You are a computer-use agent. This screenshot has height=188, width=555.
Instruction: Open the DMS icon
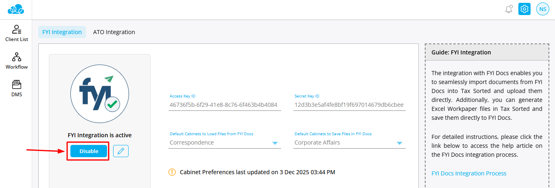pyautogui.click(x=17, y=85)
